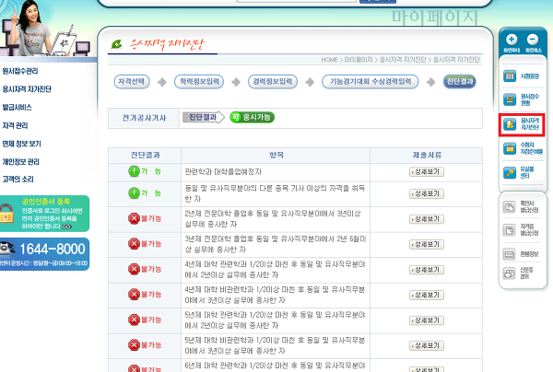The height and width of the screenshot is (372, 553).
Task: Click the red 불가능 icon for 3년제 전문대학 row
Action: 134,244
